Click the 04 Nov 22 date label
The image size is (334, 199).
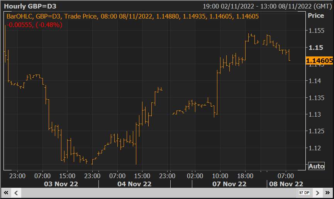tap(134, 184)
